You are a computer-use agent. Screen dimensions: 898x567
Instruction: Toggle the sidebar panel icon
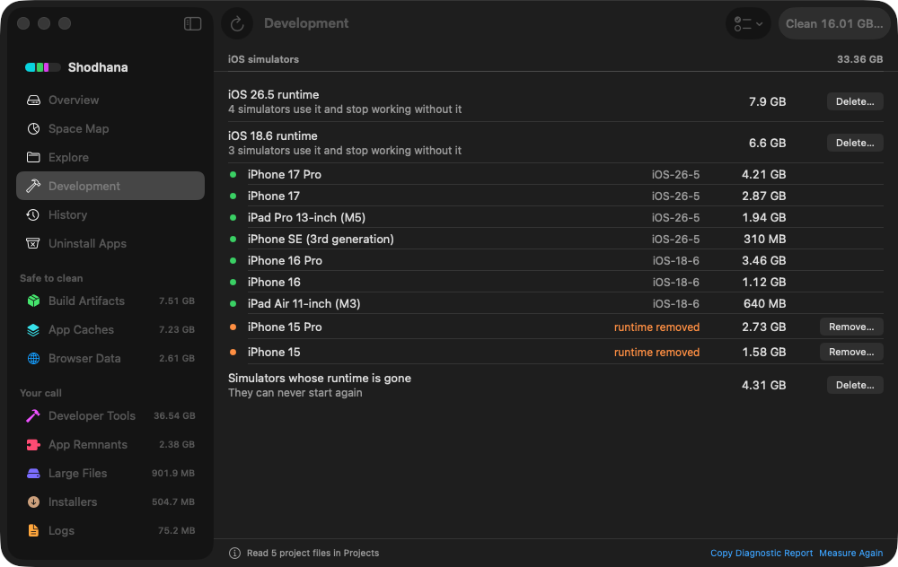(192, 23)
